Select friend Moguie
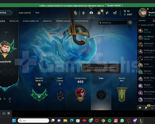Image resolution: width=155 pixels, height=124 pixels. point(146,86)
